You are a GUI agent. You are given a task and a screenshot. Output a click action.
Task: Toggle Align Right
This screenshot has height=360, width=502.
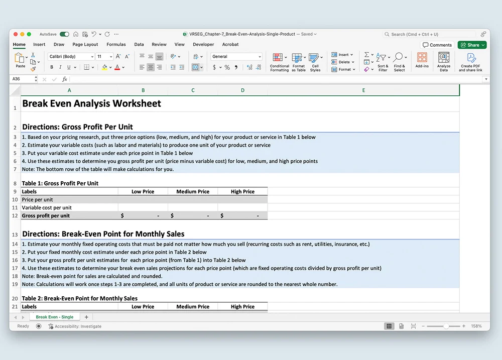159,67
